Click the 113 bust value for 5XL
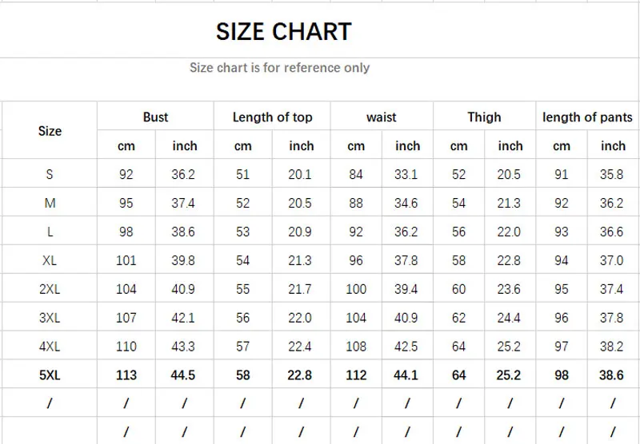 pyautogui.click(x=126, y=375)
